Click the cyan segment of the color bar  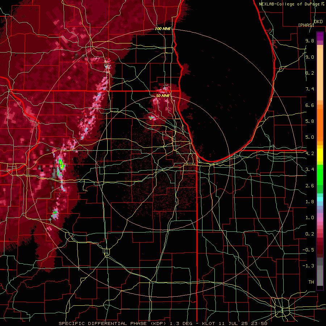(x=320, y=199)
